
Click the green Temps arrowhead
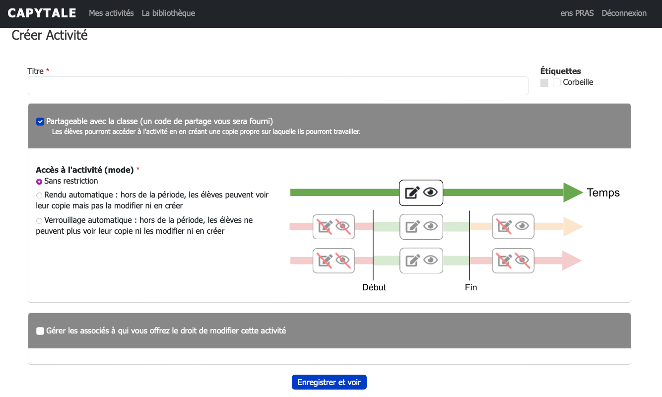click(x=572, y=193)
